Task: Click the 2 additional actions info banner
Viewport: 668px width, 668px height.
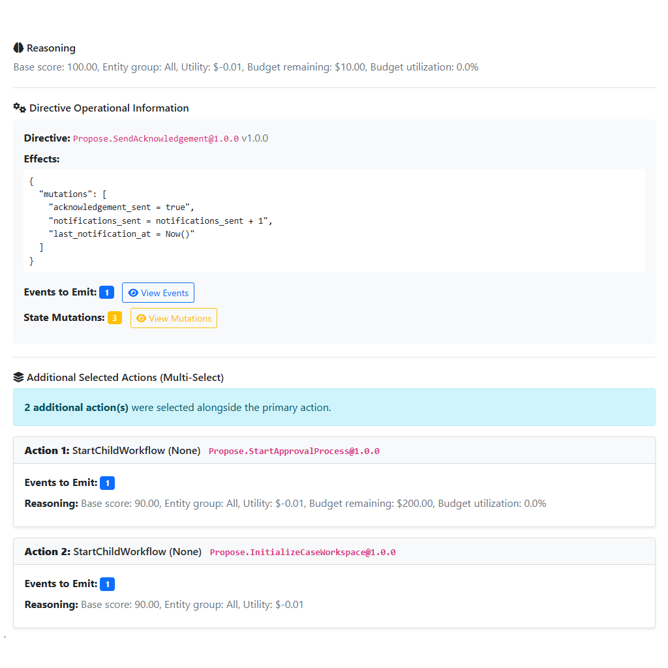Action: coord(334,407)
